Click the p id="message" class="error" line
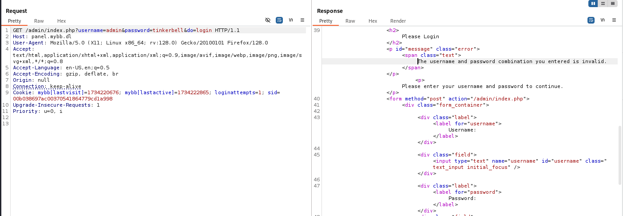The image size is (623, 216). pos(433,49)
